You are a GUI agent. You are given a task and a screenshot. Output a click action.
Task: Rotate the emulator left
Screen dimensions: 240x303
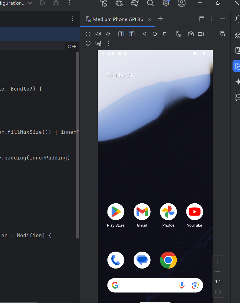pos(121,34)
